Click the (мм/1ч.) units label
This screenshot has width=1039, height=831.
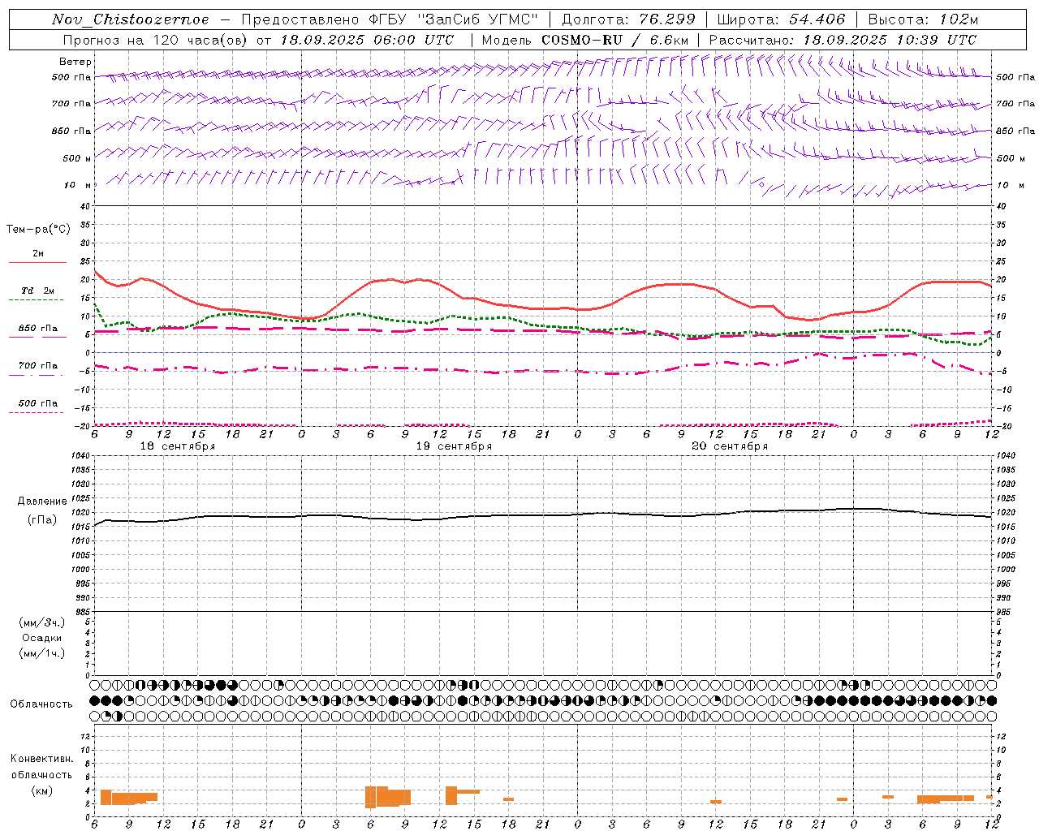42,653
